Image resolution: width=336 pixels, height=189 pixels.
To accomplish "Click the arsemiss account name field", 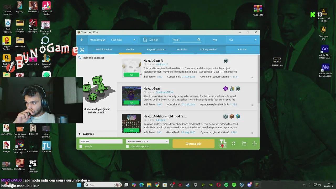I will [101, 141].
